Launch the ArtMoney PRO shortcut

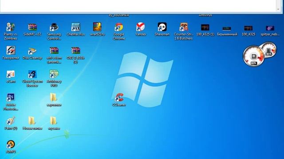[x=54, y=74]
